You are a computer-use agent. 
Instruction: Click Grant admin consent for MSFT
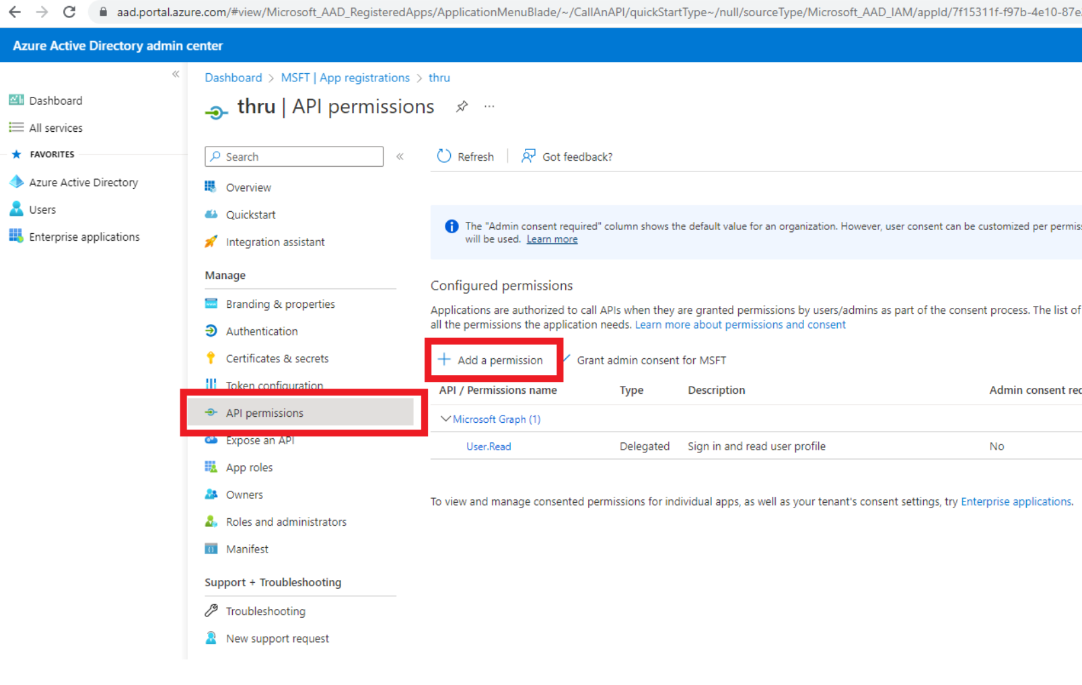651,360
